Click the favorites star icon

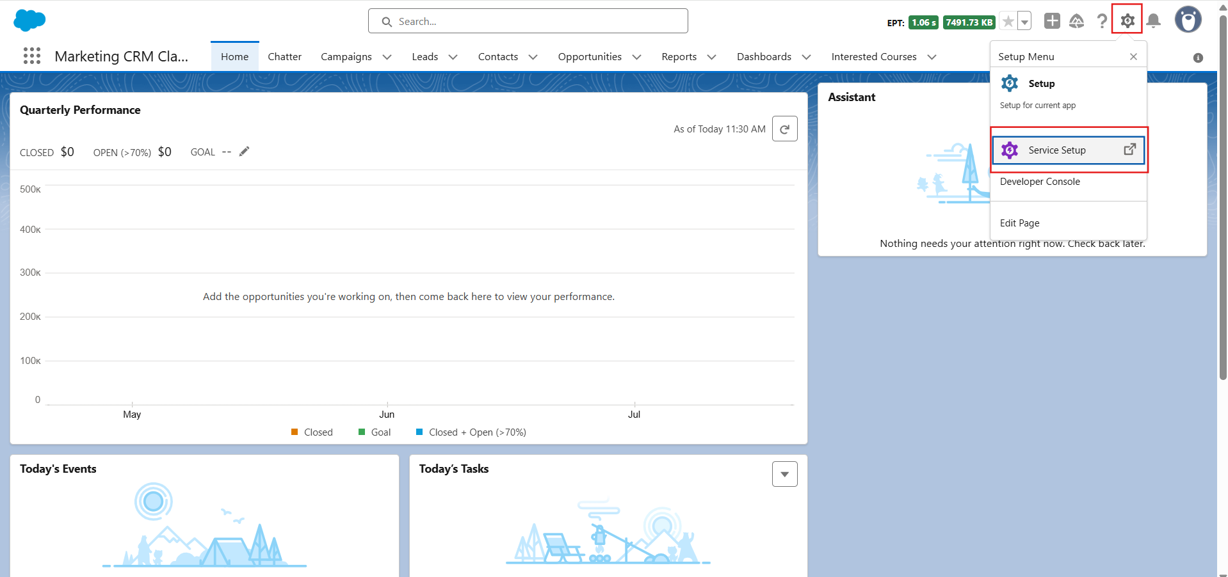click(1008, 22)
